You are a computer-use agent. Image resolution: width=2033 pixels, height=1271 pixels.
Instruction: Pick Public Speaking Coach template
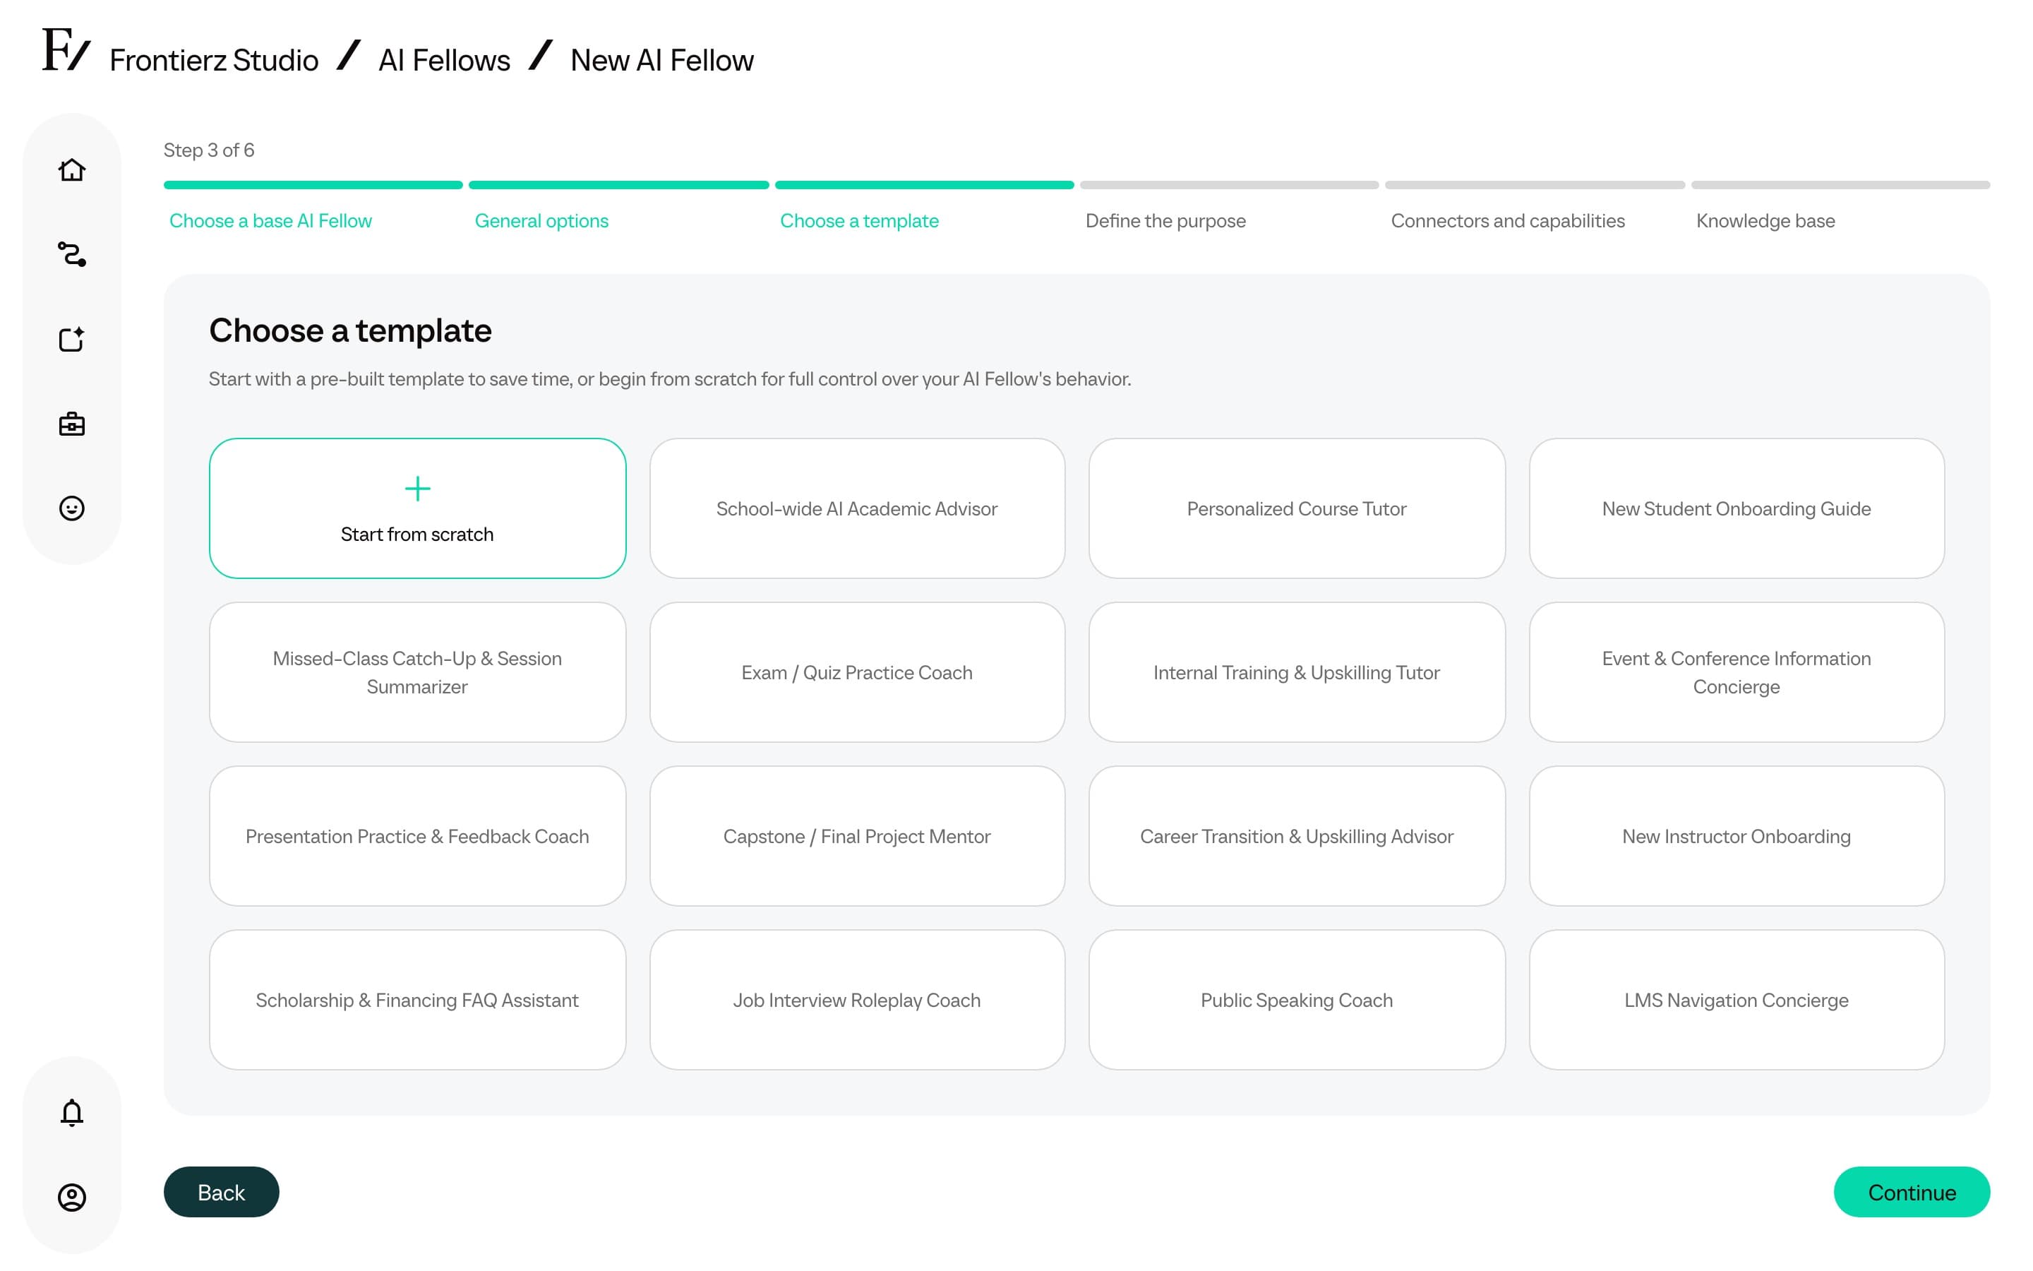[x=1296, y=999]
